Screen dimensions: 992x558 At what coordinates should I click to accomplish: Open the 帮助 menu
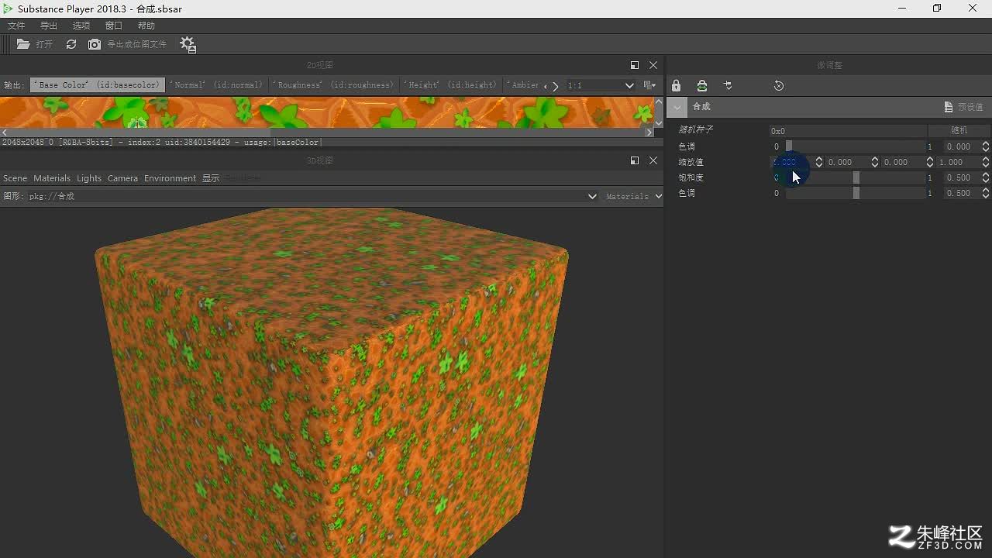tap(146, 26)
